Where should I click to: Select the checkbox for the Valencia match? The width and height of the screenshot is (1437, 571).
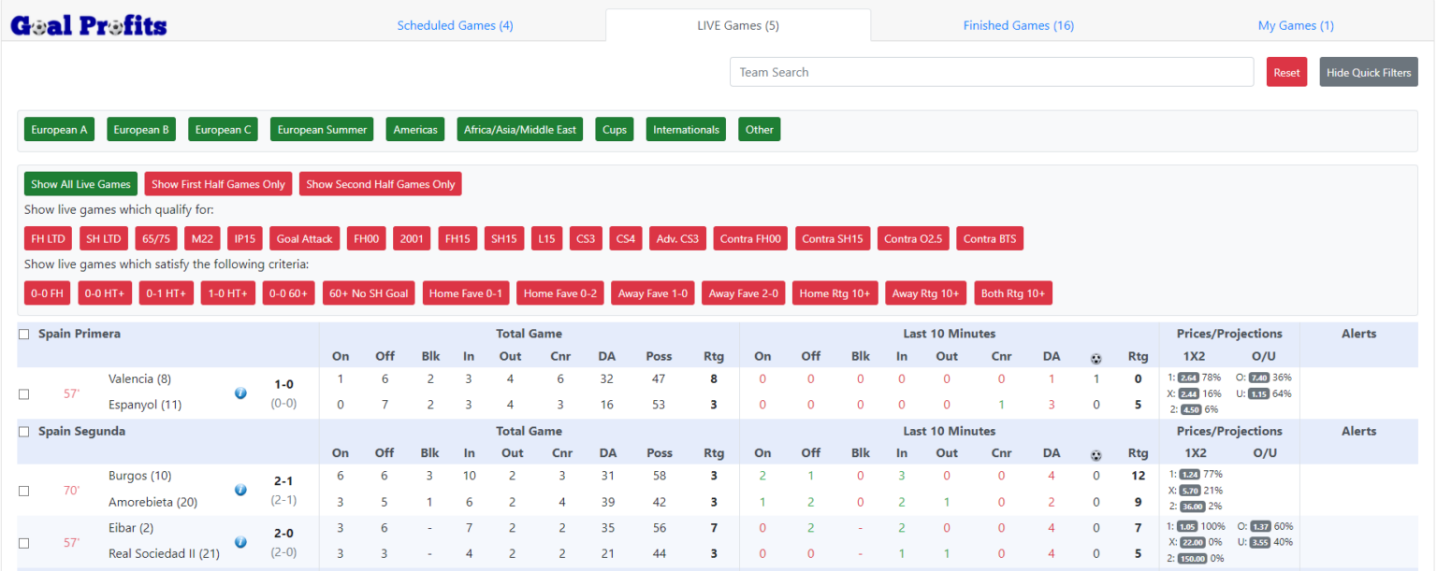[x=23, y=393]
